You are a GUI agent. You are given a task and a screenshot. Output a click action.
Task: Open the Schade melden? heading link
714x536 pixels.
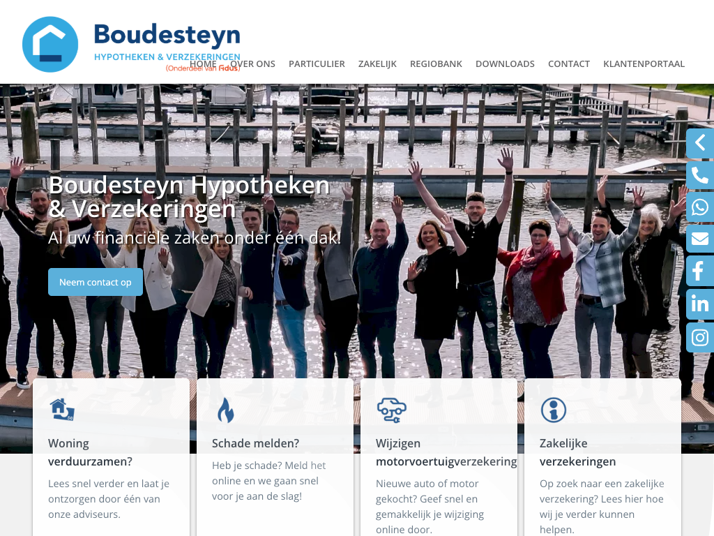tap(255, 443)
